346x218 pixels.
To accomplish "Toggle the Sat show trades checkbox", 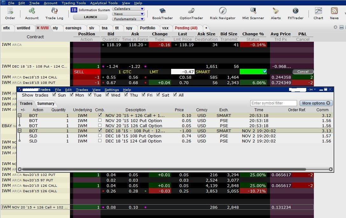I will coord(158,95).
